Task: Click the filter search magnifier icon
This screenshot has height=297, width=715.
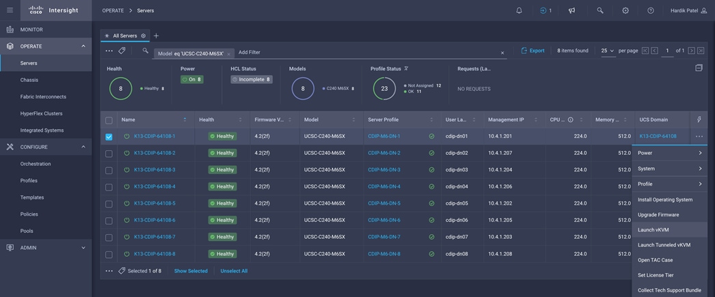Action: 146,51
